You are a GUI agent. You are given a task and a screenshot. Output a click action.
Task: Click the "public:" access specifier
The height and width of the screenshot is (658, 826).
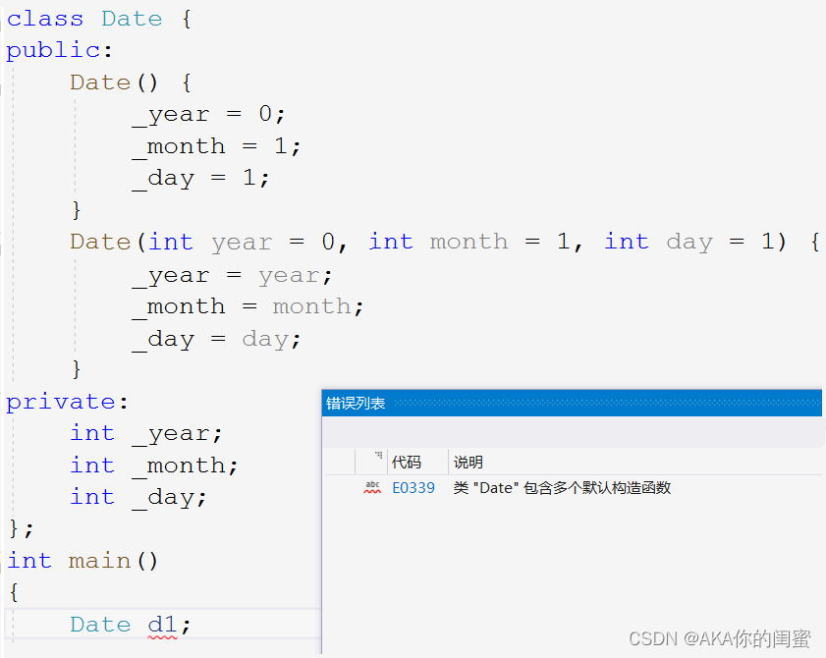coord(59,51)
